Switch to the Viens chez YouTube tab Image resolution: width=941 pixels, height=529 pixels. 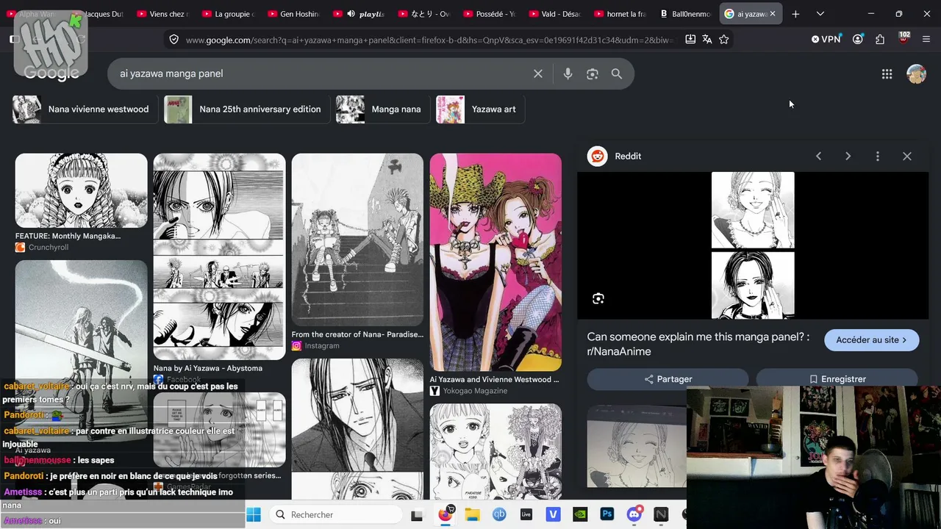(x=162, y=14)
